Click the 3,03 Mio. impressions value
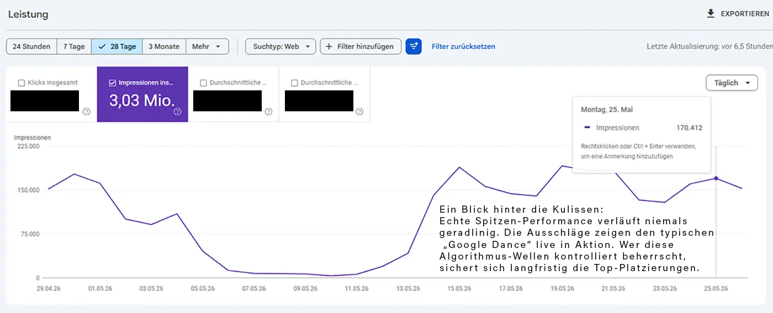Screen dimensions: 773x313 [x=142, y=100]
